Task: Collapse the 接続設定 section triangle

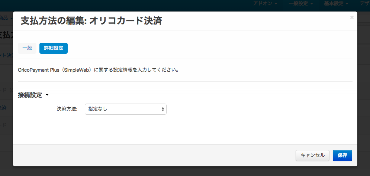Action: pyautogui.click(x=47, y=95)
